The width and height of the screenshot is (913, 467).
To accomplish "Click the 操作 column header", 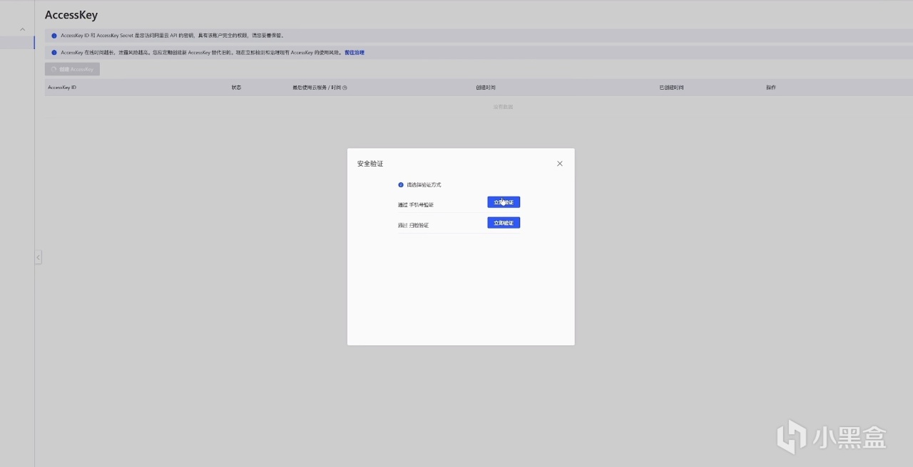I will coord(771,88).
